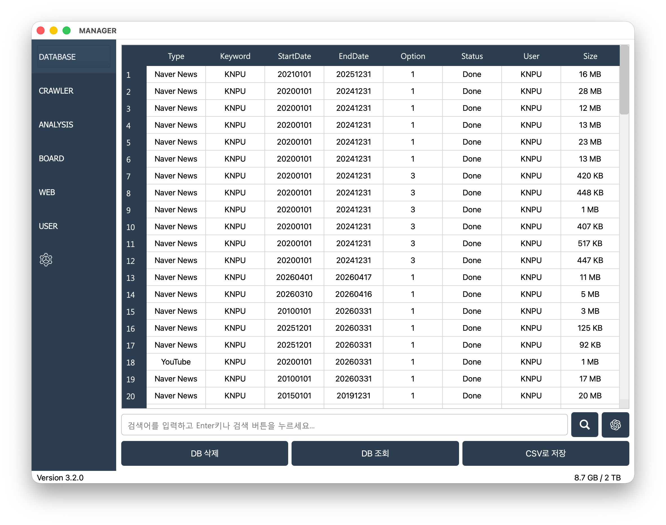Select row header number 13
The width and height of the screenshot is (666, 525).
(134, 277)
